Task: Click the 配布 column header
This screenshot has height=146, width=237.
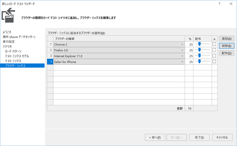Action: click(x=202, y=39)
